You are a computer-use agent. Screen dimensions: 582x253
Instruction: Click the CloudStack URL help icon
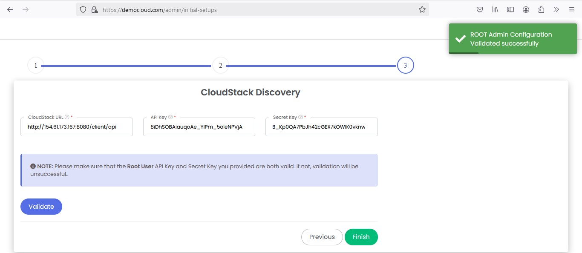(x=67, y=117)
